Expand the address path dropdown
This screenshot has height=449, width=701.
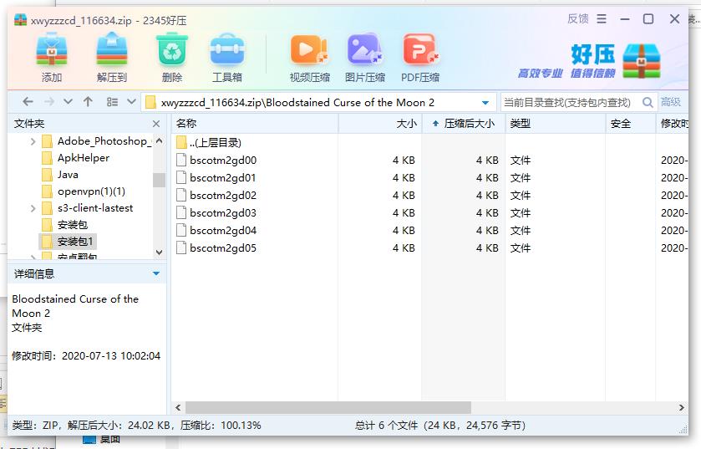coord(485,103)
